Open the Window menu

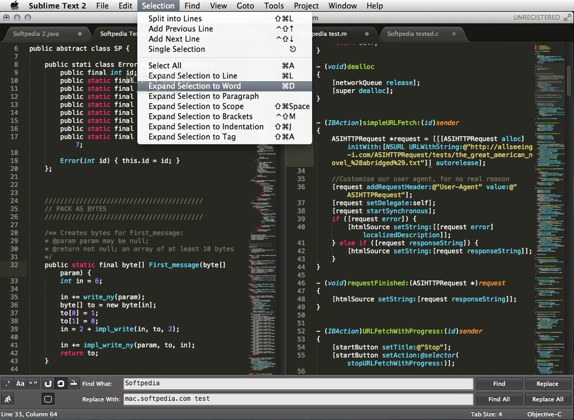[x=342, y=6]
